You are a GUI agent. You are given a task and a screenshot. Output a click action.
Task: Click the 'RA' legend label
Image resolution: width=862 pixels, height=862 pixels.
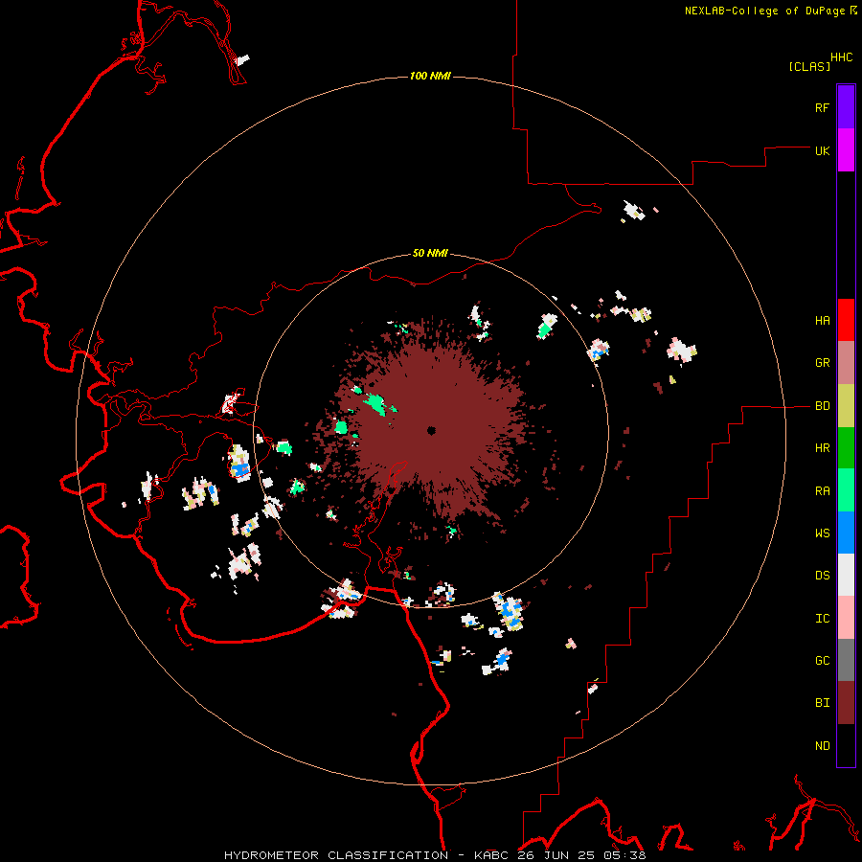[x=823, y=490]
